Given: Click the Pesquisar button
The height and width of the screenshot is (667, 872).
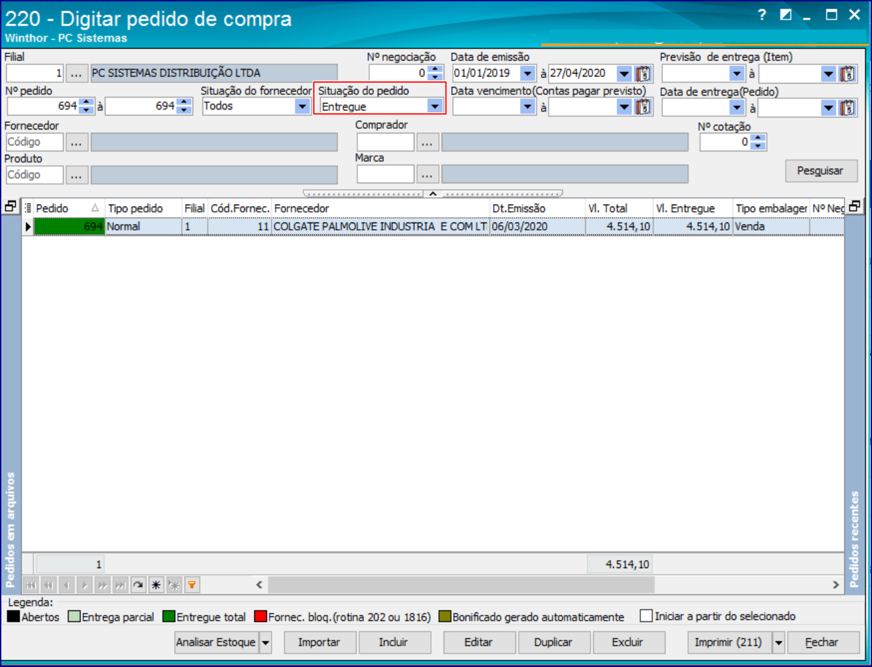Looking at the screenshot, I should [822, 171].
